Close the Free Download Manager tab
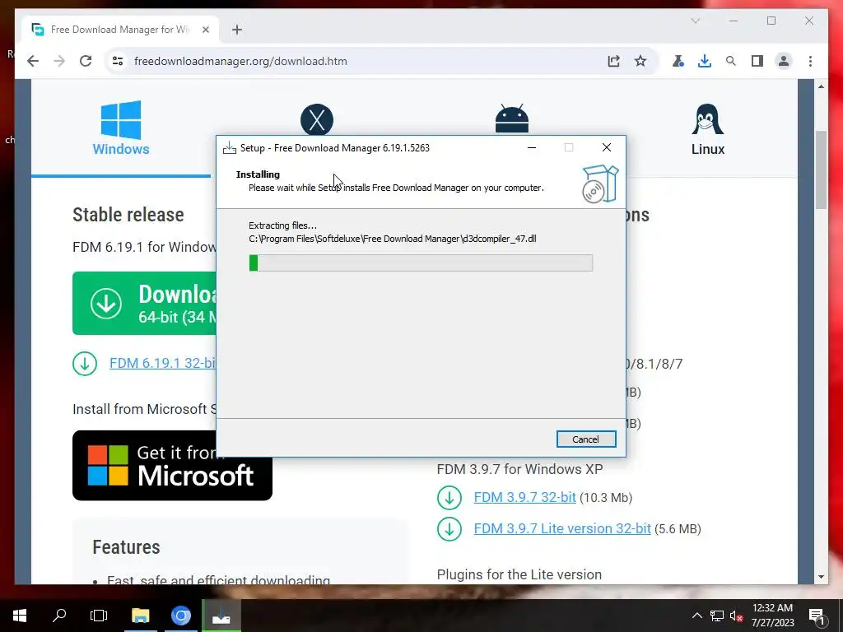The image size is (843, 632). [205, 30]
